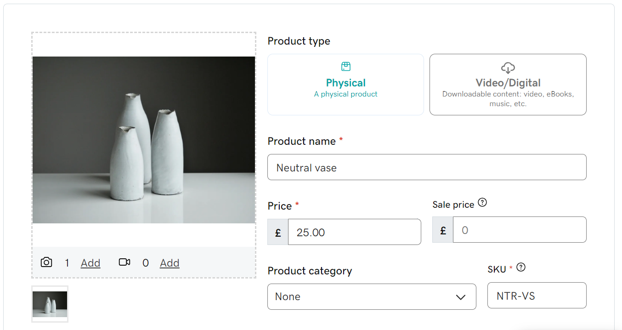
Task: Select the vase thumbnail below the main image
Action: click(x=50, y=303)
